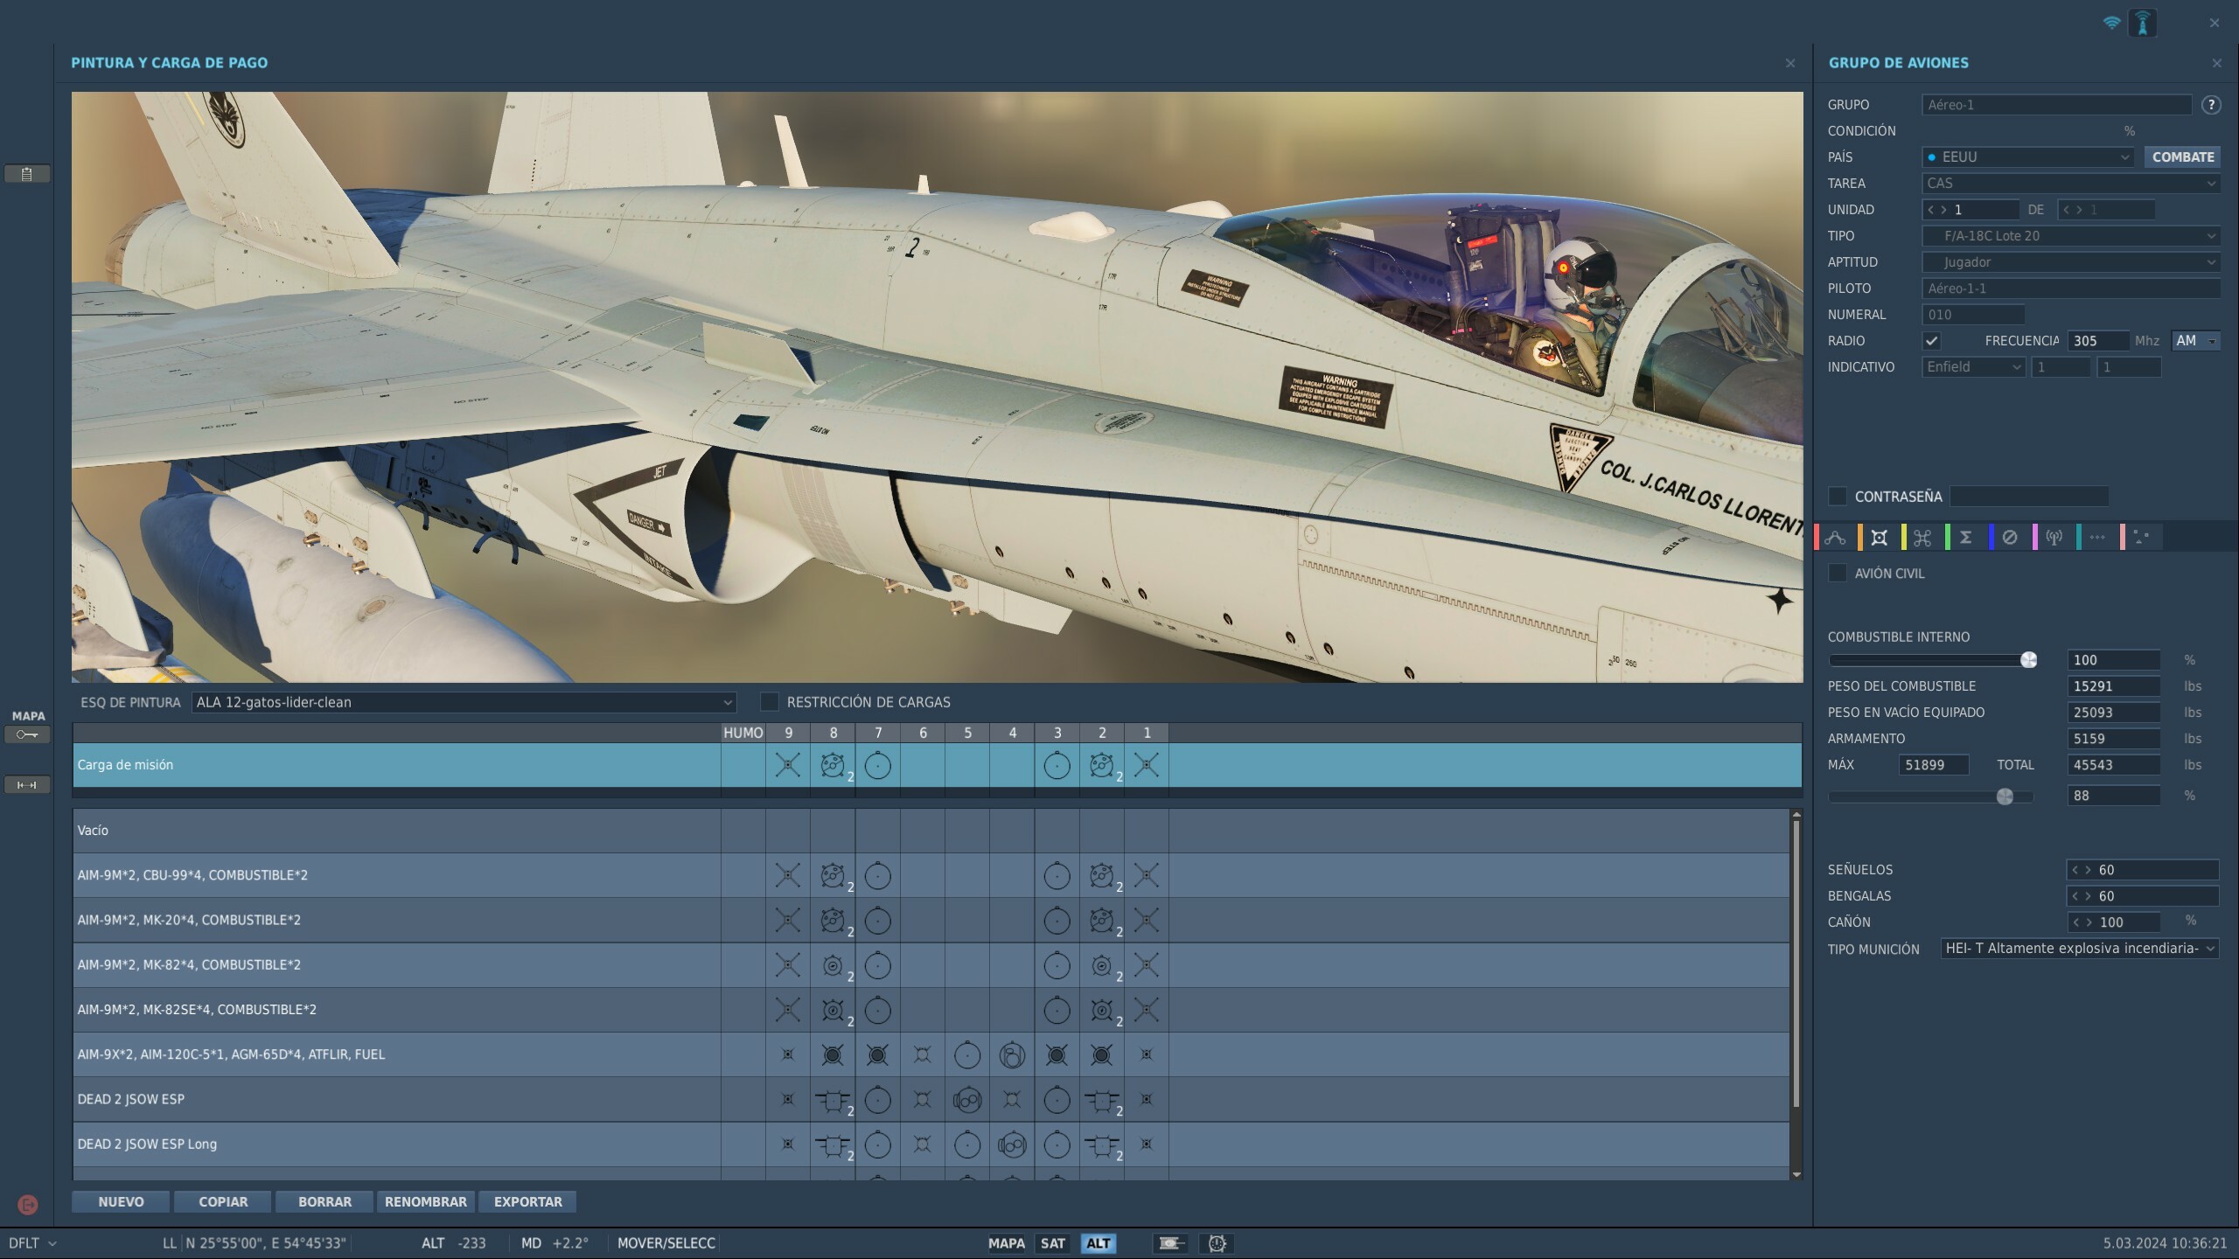2239x1259 pixels.
Task: Select the payload tab icon
Action: point(1879,538)
